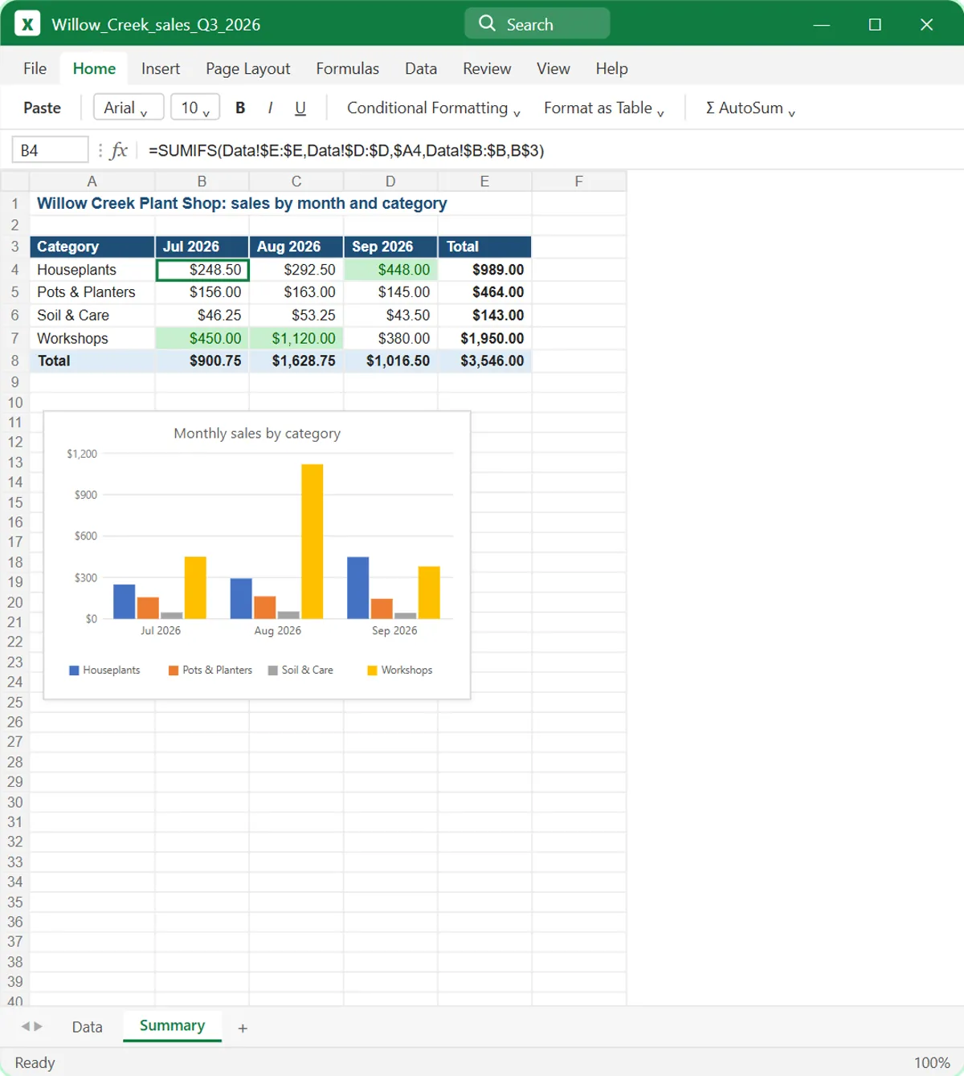
Task: Click the Sep 2026 Houseplants blue bar
Action: pyautogui.click(x=357, y=588)
